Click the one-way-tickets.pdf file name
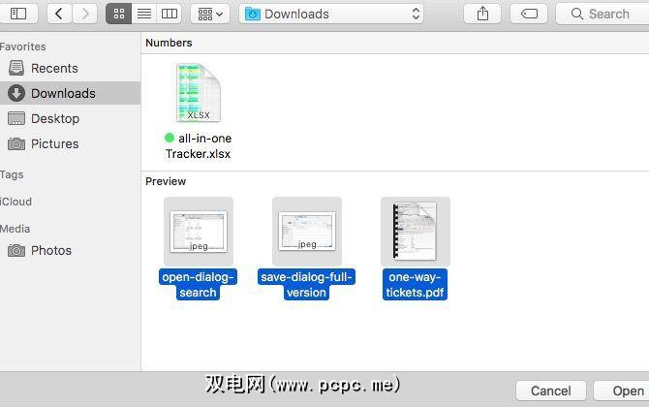 (x=415, y=285)
